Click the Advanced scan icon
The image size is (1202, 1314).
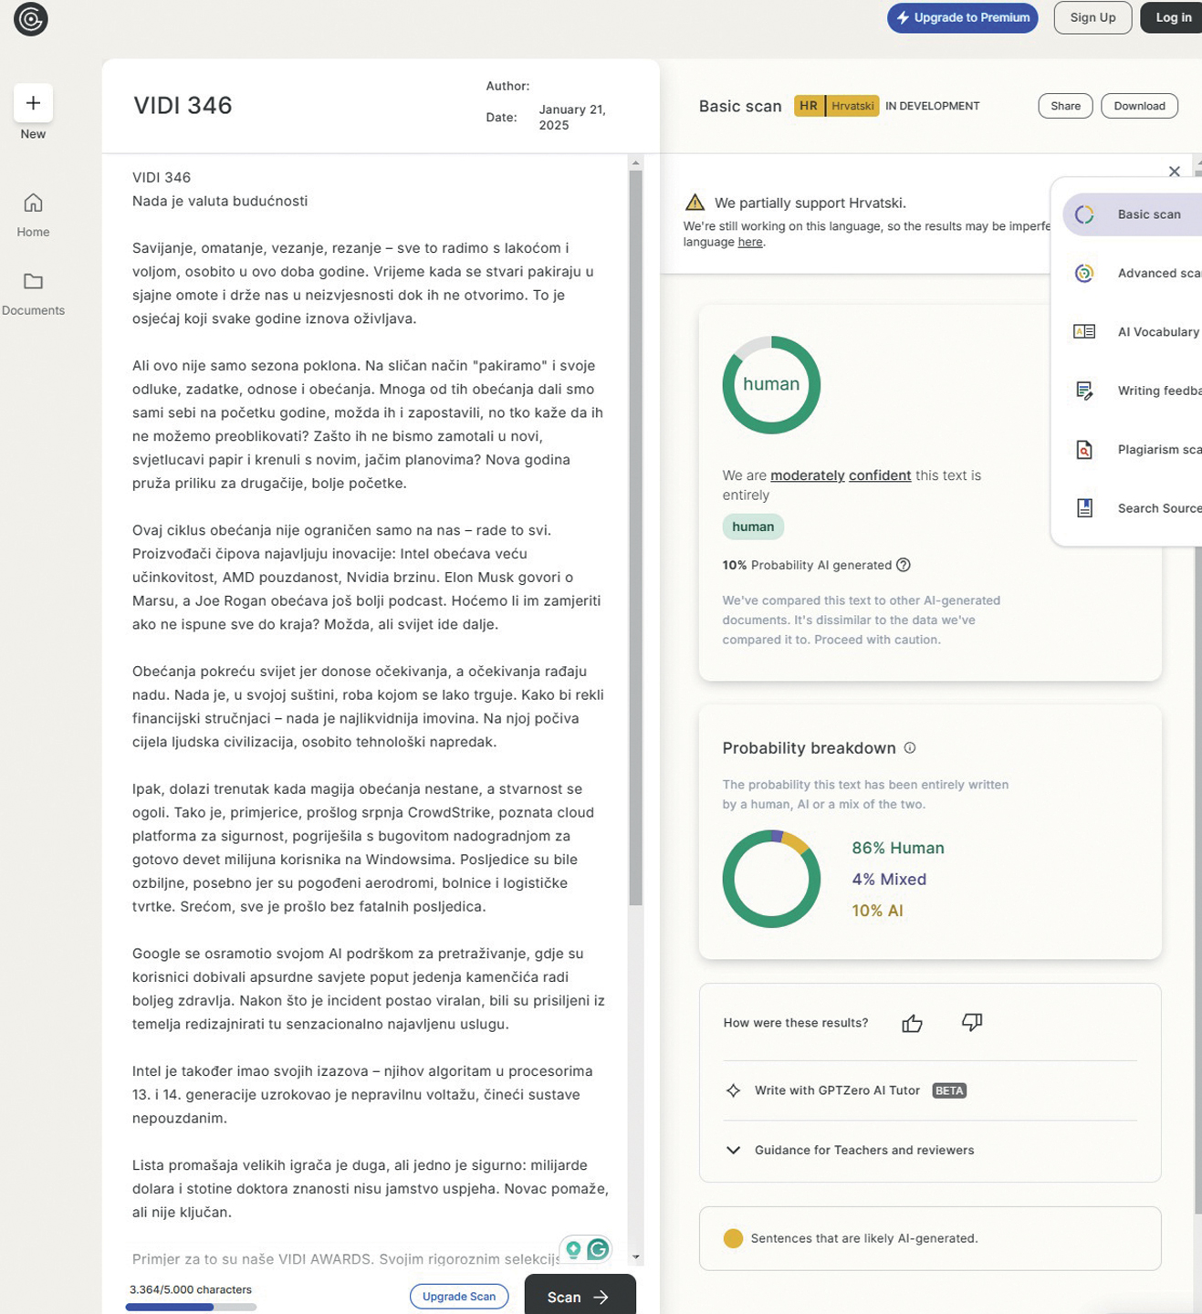[1084, 273]
